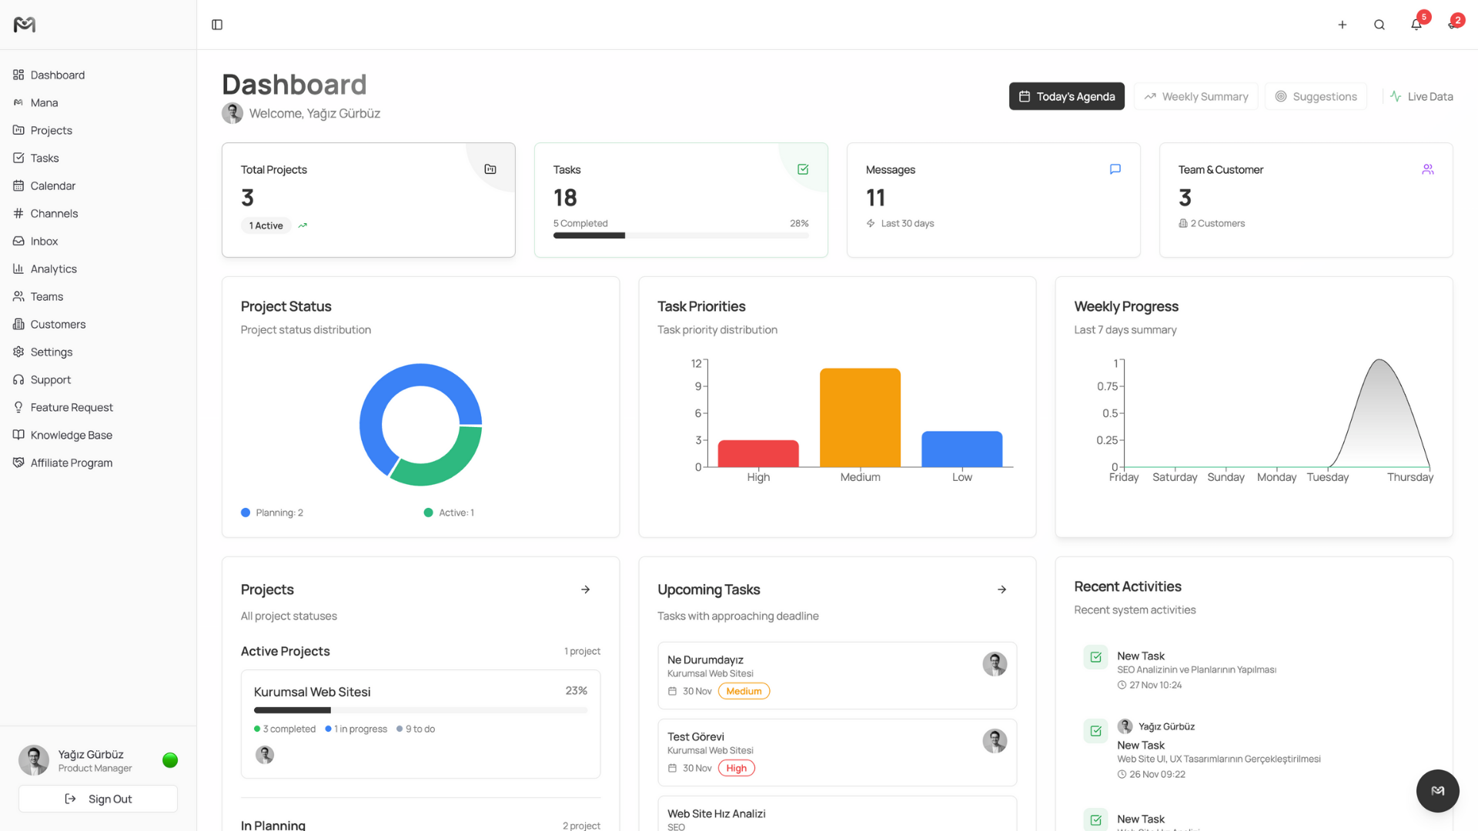Click the Messages card chat icon
Image resolution: width=1478 pixels, height=831 pixels.
pyautogui.click(x=1115, y=169)
